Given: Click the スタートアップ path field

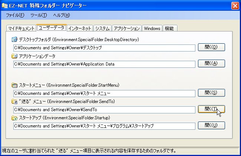Looking at the screenshot, I should pyautogui.click(x=104, y=126).
